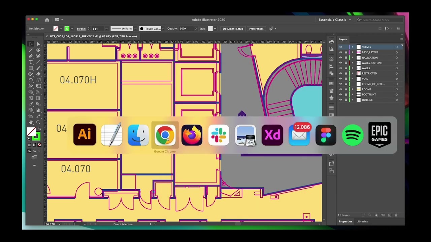Hide the SURVEY layer
The image size is (431, 242).
pos(340,47)
